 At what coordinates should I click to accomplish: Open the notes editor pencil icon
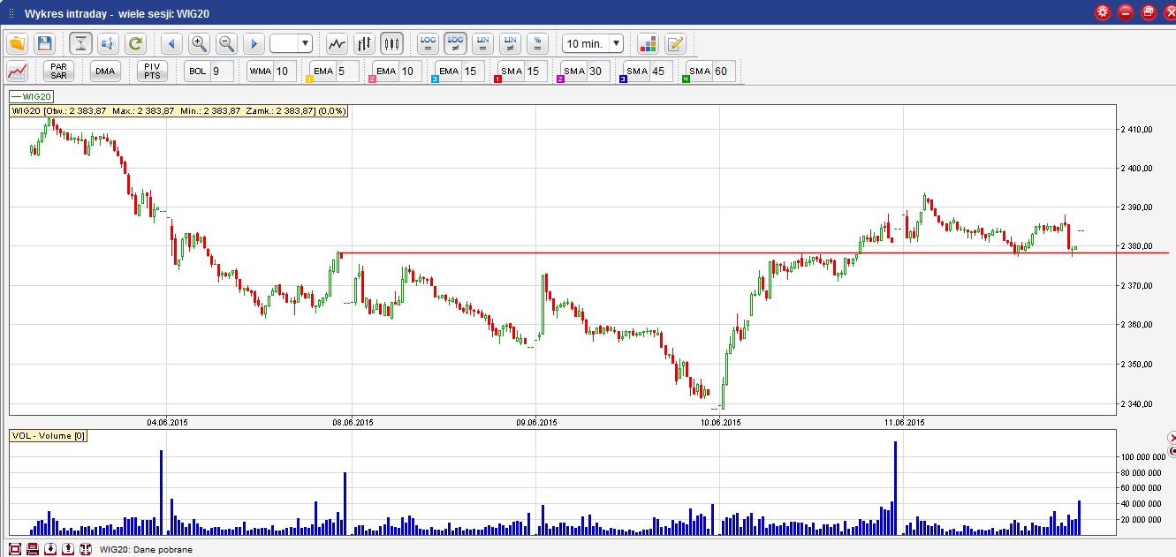(675, 43)
